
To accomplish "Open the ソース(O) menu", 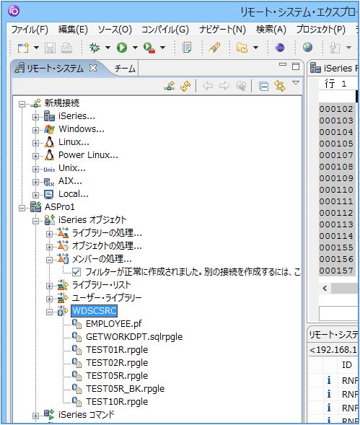I will (115, 30).
